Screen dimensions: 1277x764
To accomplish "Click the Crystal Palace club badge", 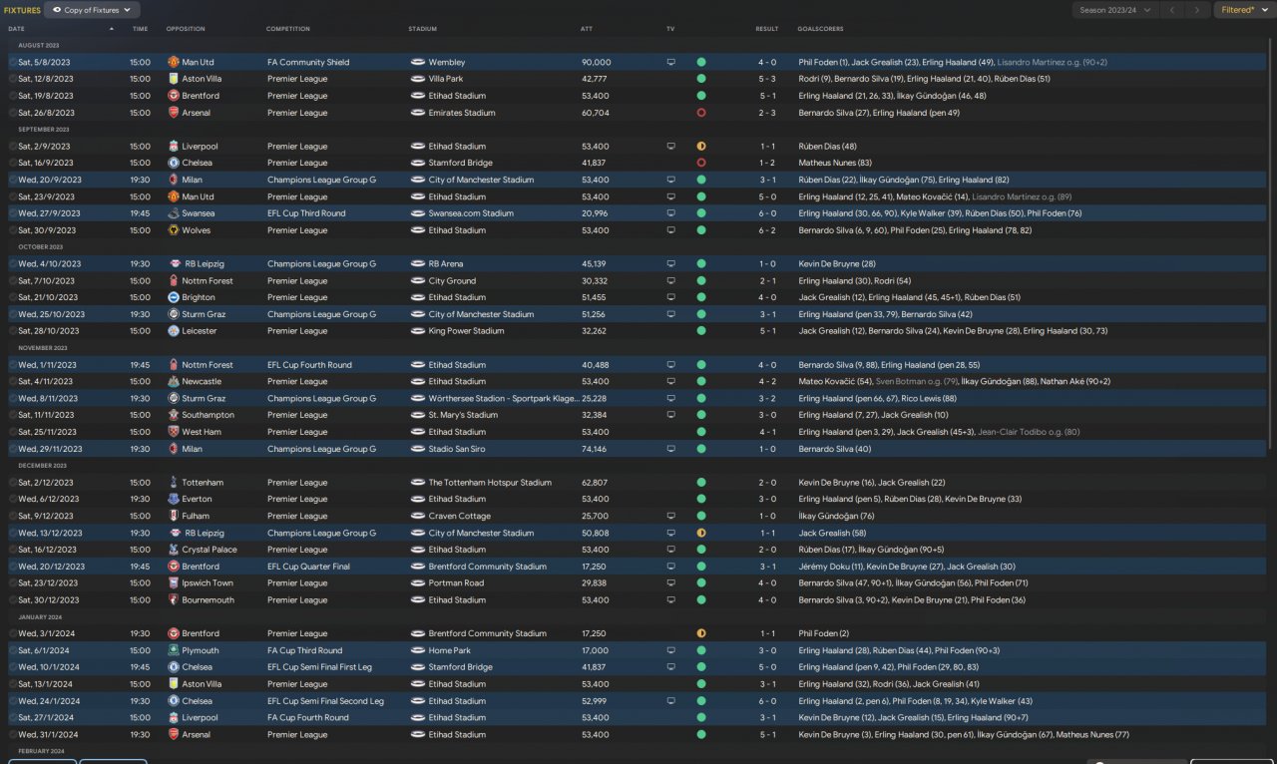I will click(174, 550).
